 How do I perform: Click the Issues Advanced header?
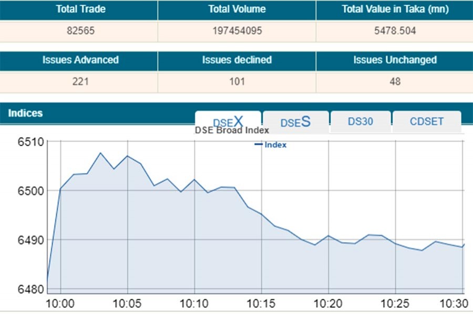pos(80,60)
